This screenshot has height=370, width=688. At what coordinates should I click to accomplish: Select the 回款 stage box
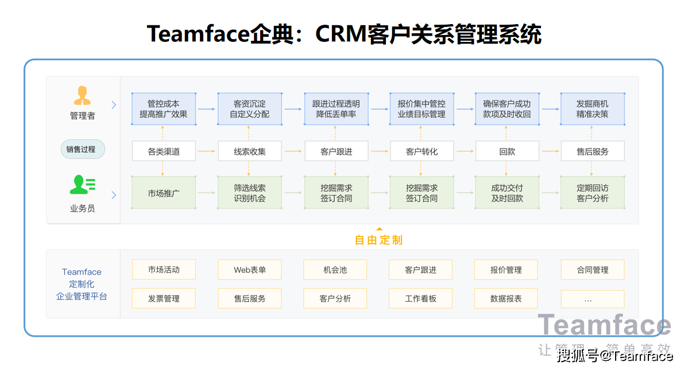507,152
